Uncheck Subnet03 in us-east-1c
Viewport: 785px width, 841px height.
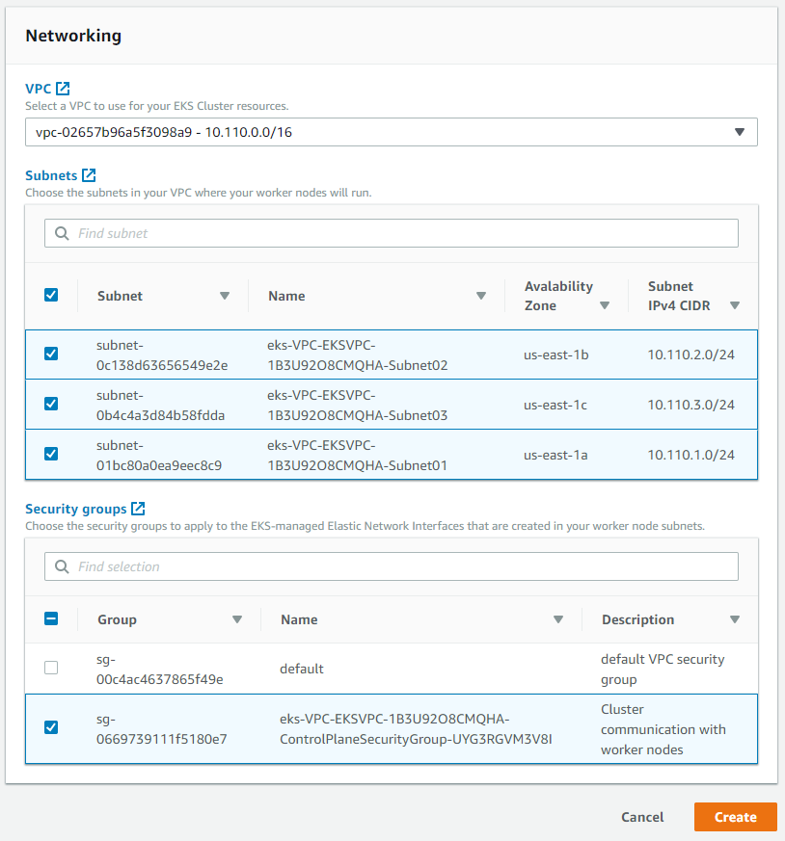(x=51, y=404)
